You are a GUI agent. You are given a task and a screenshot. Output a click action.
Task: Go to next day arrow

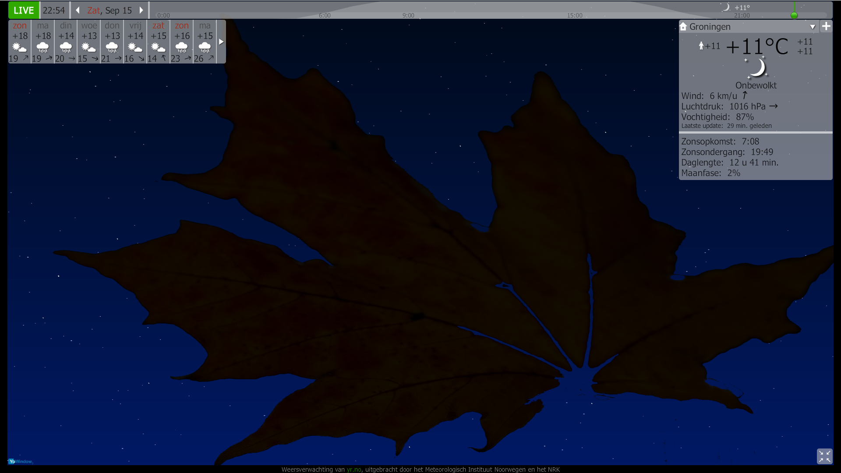click(141, 10)
